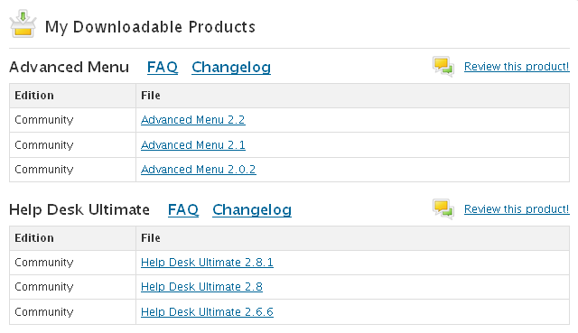This screenshot has height=333, width=578.
Task: Download Advanced Menu 2.2
Action: pyautogui.click(x=192, y=120)
